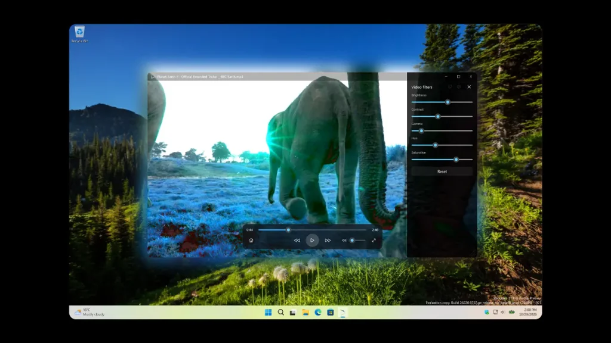Click the video title in window title bar
611x343 pixels.
coord(200,77)
